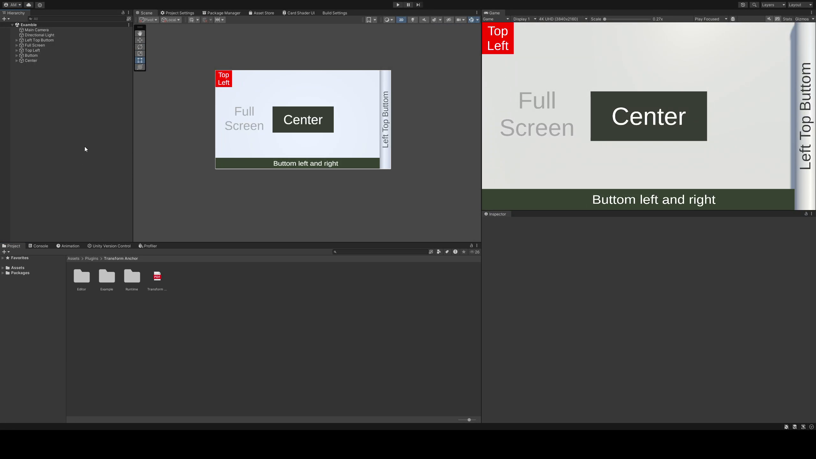Image resolution: width=816 pixels, height=459 pixels.
Task: Click the favorite star icon in Project toolbar
Action: [464, 252]
